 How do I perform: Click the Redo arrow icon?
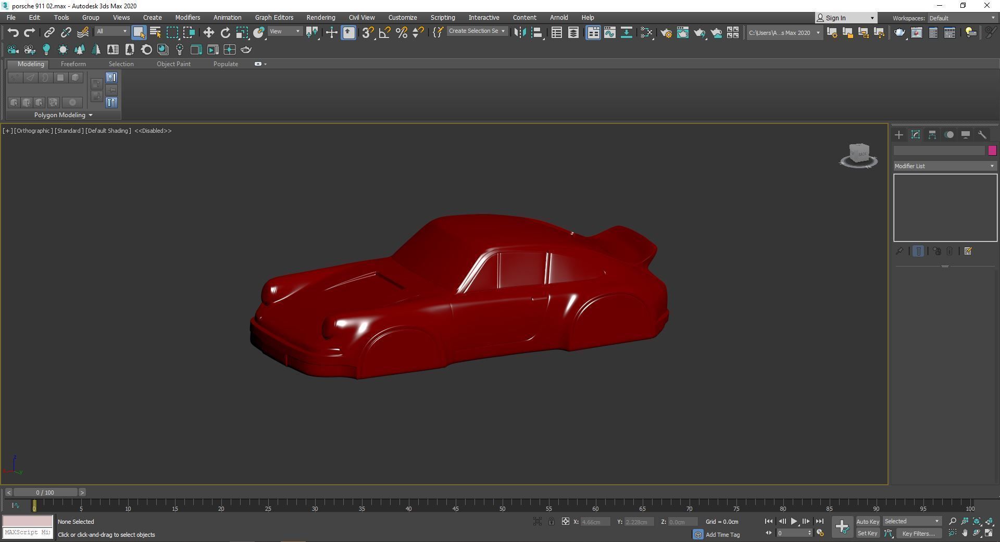pos(30,32)
